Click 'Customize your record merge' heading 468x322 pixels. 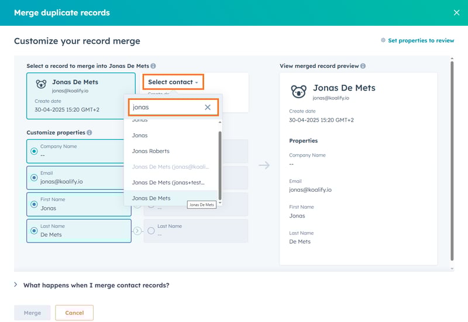pos(77,41)
